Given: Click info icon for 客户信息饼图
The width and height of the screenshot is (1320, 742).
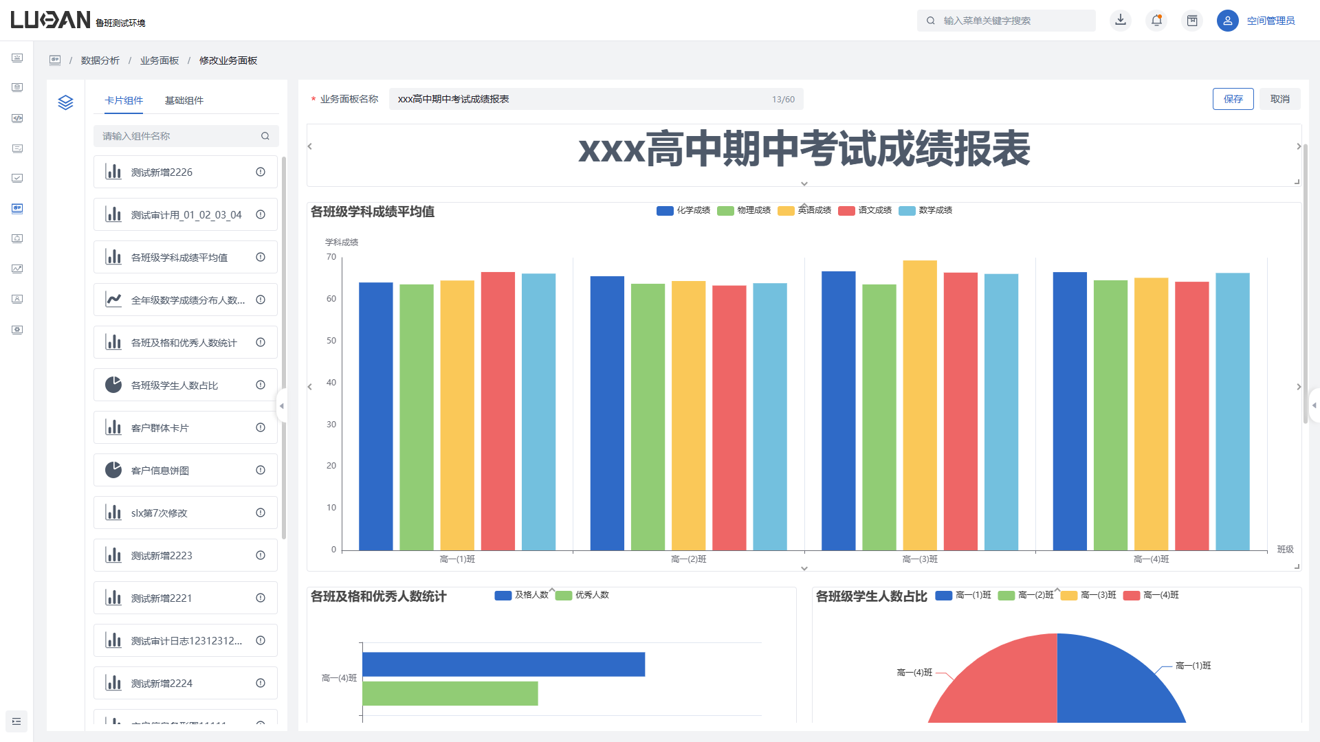Looking at the screenshot, I should click(261, 470).
